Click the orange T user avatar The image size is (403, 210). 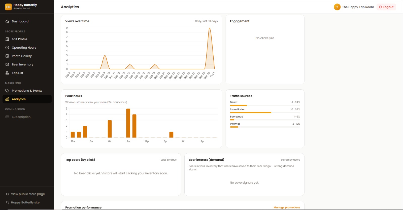point(337,7)
